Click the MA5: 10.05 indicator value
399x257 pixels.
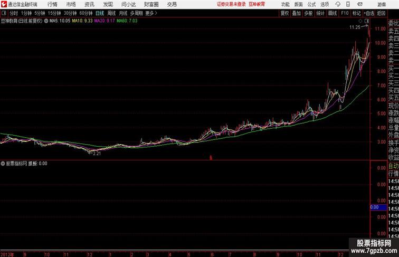(x=60, y=21)
